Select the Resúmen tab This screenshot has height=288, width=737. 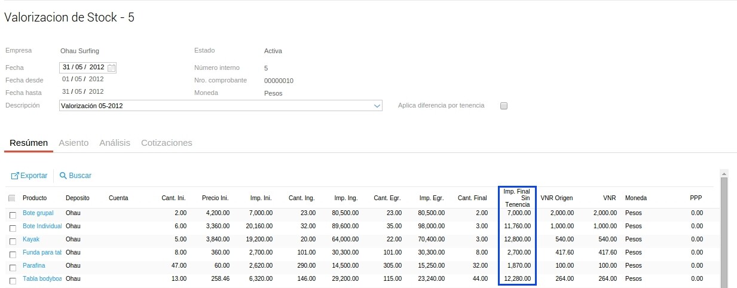tap(29, 143)
